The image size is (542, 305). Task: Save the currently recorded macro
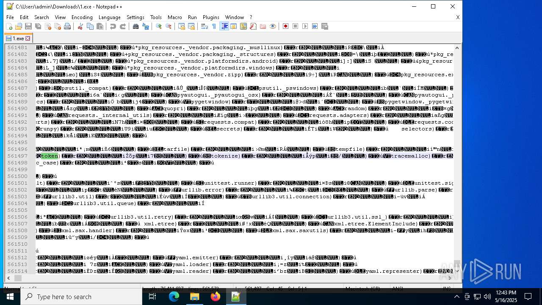click(x=325, y=26)
